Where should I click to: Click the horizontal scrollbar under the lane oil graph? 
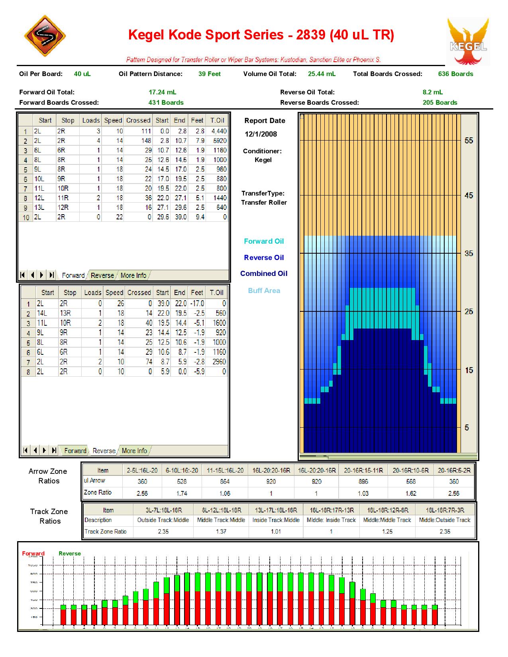point(388,456)
